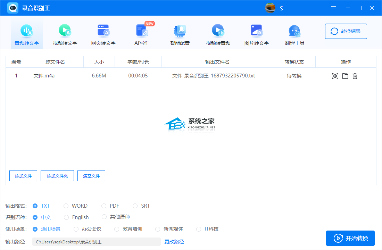This screenshot has width=382, height=250.
Task: Select the 办公会议 usage scenario
Action: point(76,229)
